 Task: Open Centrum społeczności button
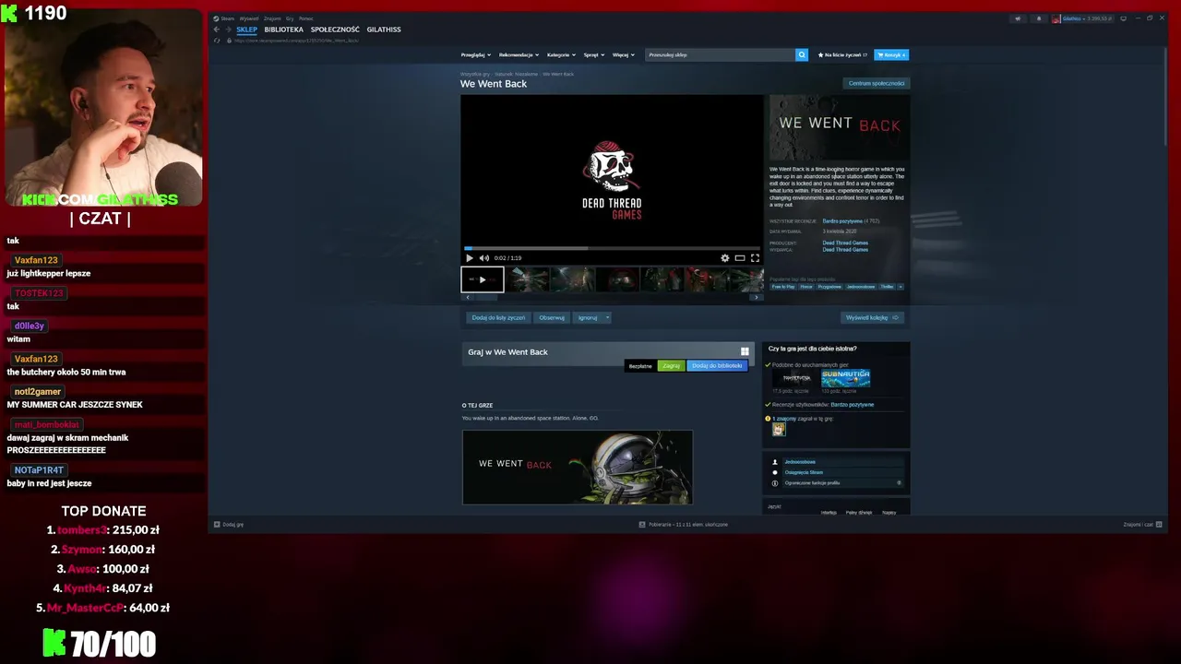(x=877, y=83)
